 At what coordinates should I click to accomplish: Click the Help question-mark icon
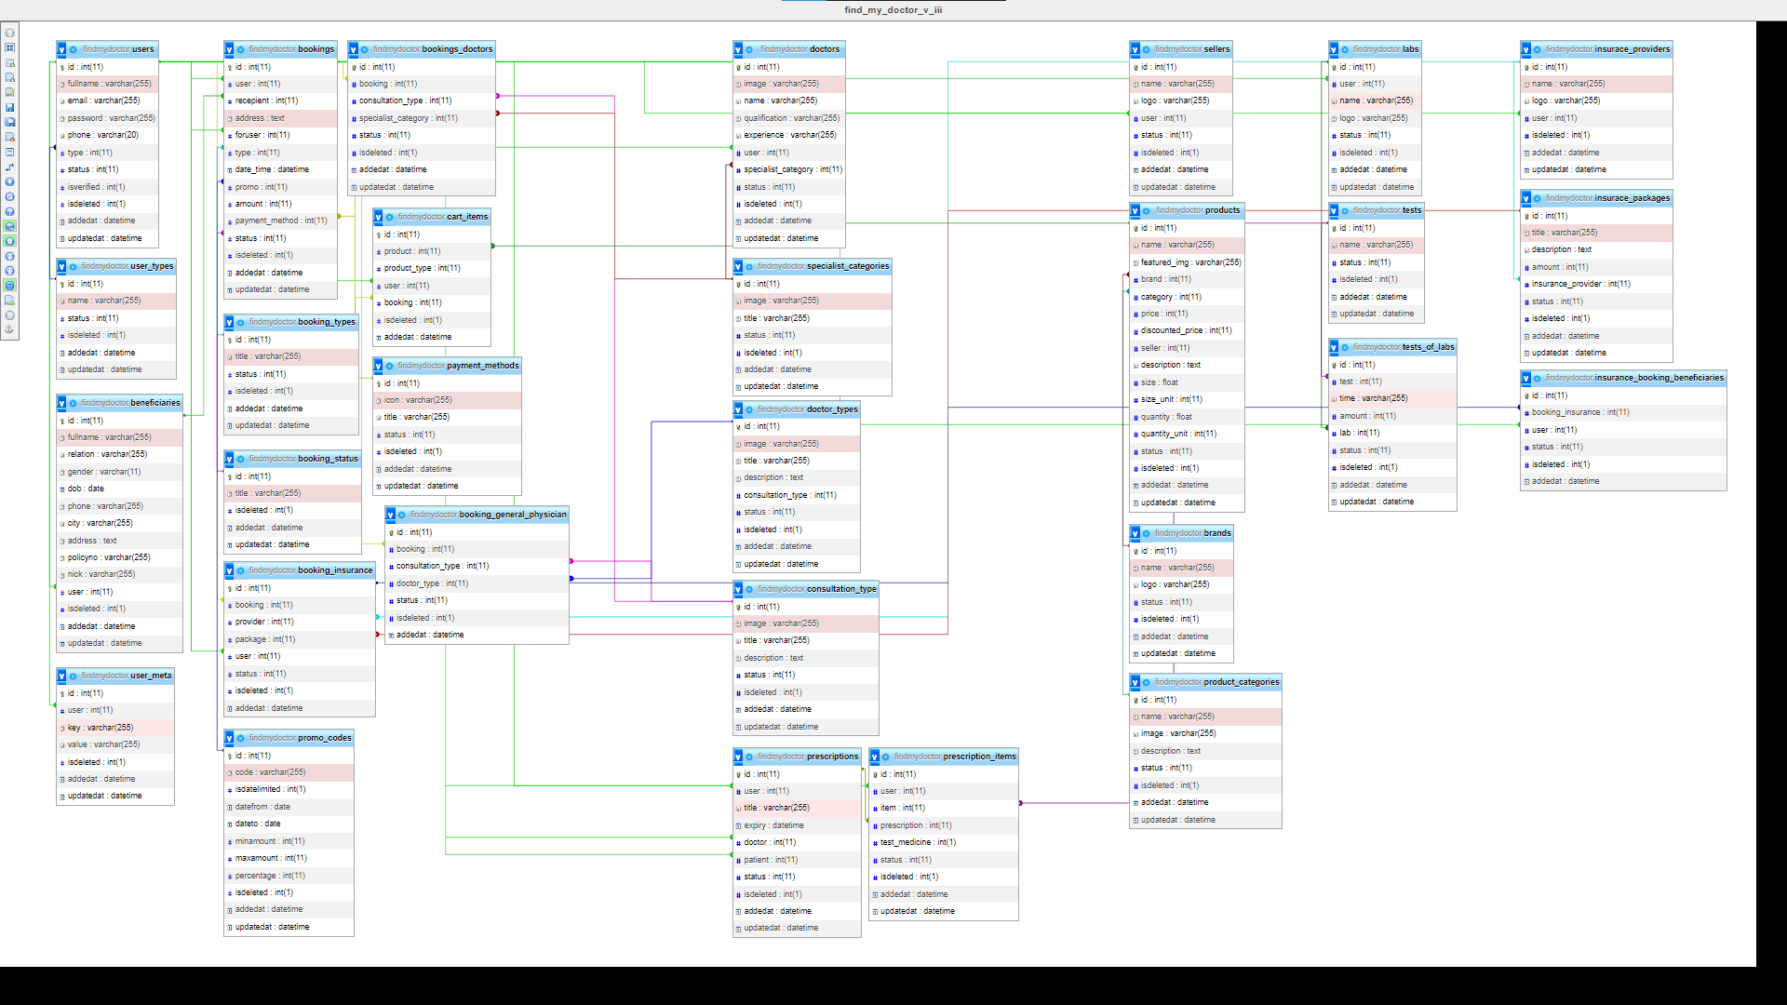click(x=10, y=211)
